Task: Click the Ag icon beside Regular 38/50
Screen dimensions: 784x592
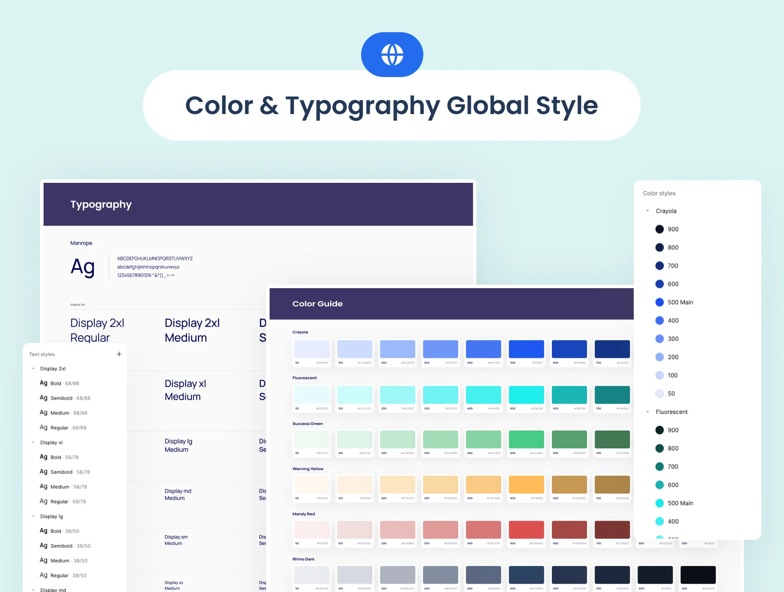Action: coord(44,575)
